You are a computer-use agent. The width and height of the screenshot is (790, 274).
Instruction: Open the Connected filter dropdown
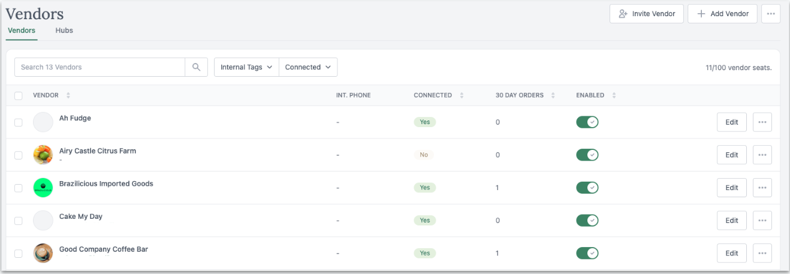tap(308, 67)
